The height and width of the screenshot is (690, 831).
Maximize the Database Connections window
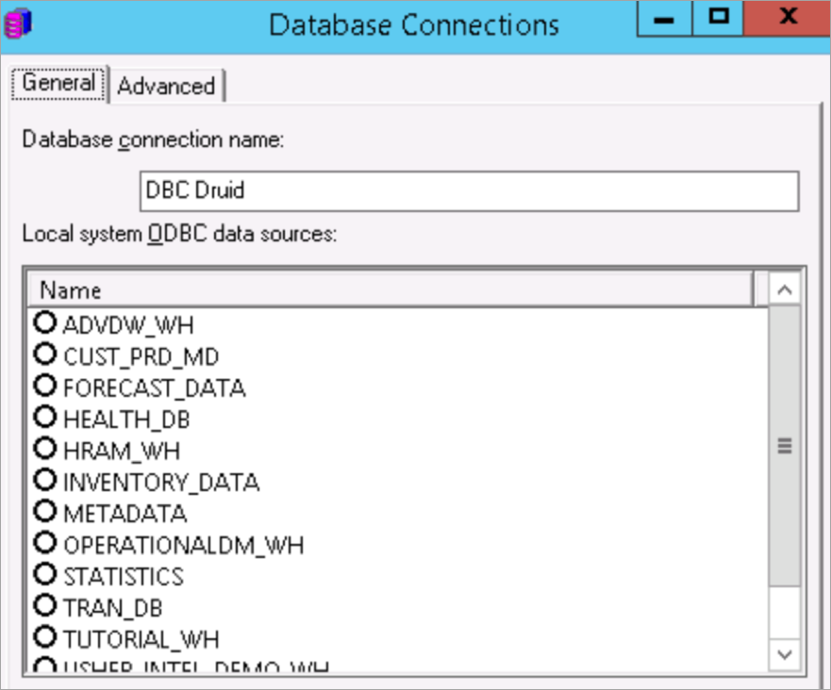[719, 19]
